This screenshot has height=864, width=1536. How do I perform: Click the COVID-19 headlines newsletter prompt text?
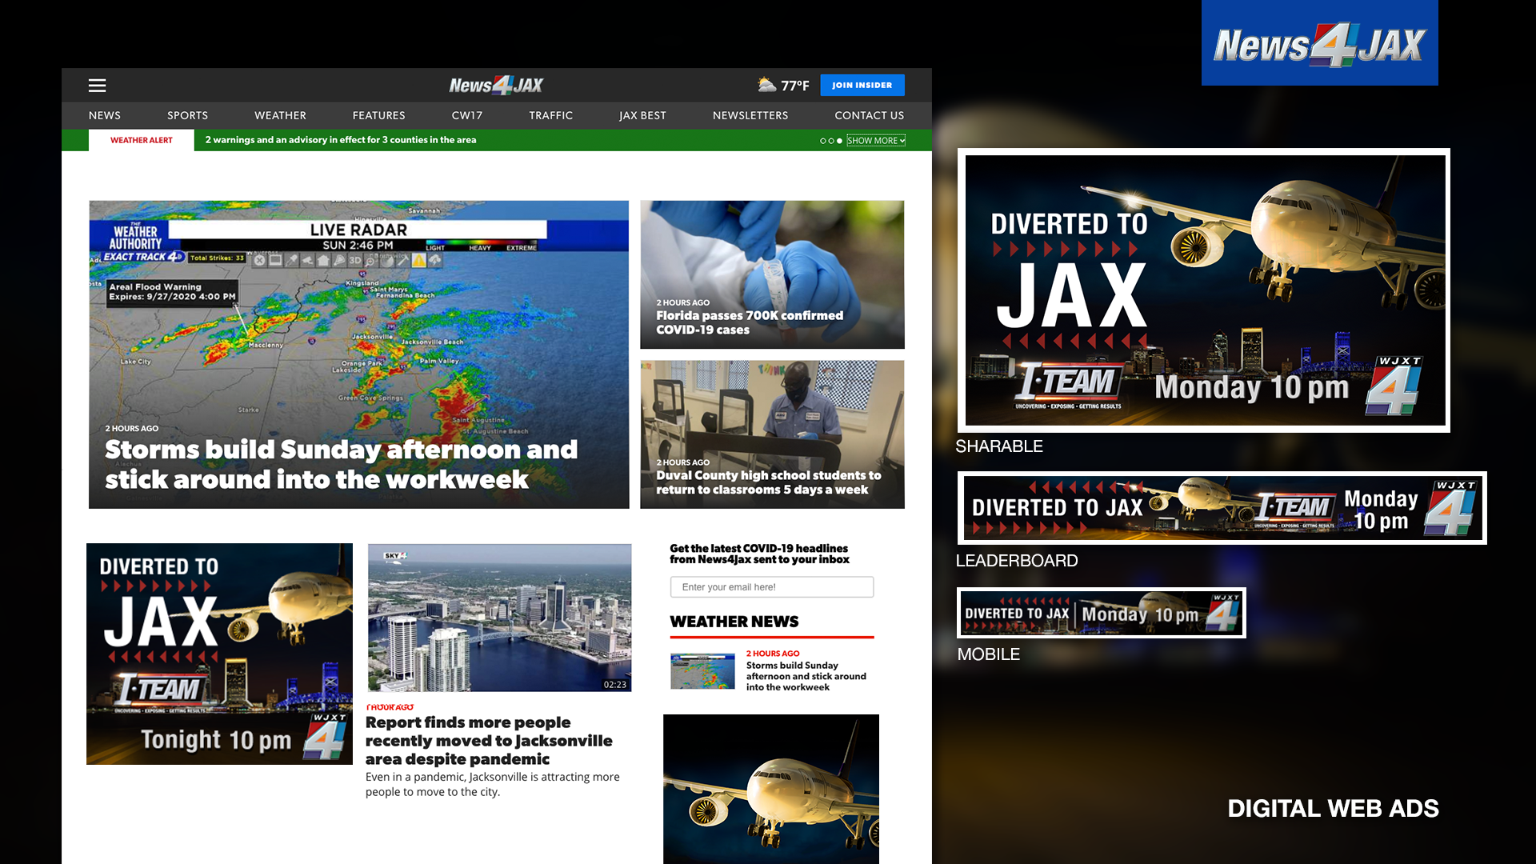point(759,554)
